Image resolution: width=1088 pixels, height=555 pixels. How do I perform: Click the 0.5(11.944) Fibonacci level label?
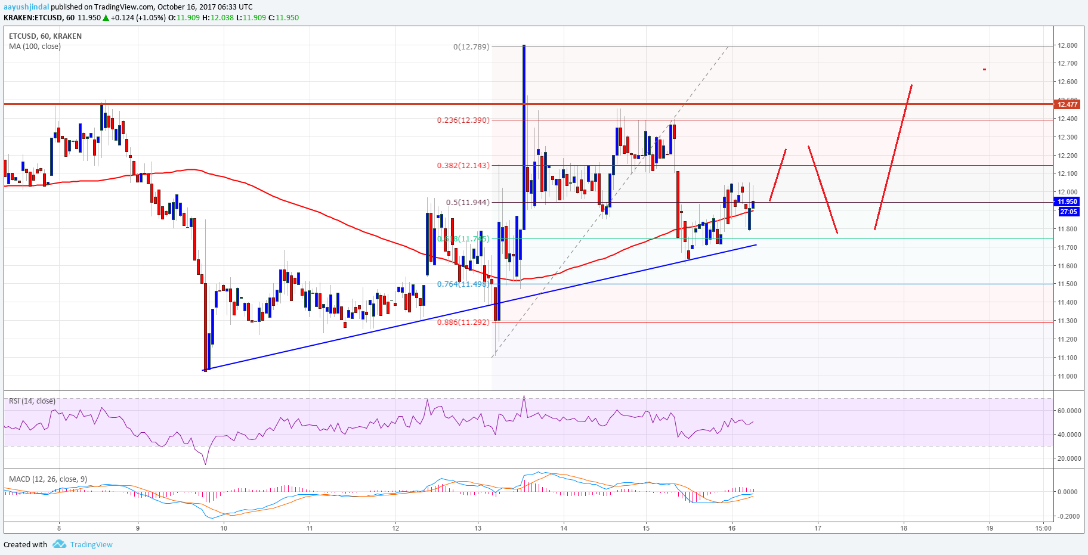click(x=468, y=202)
